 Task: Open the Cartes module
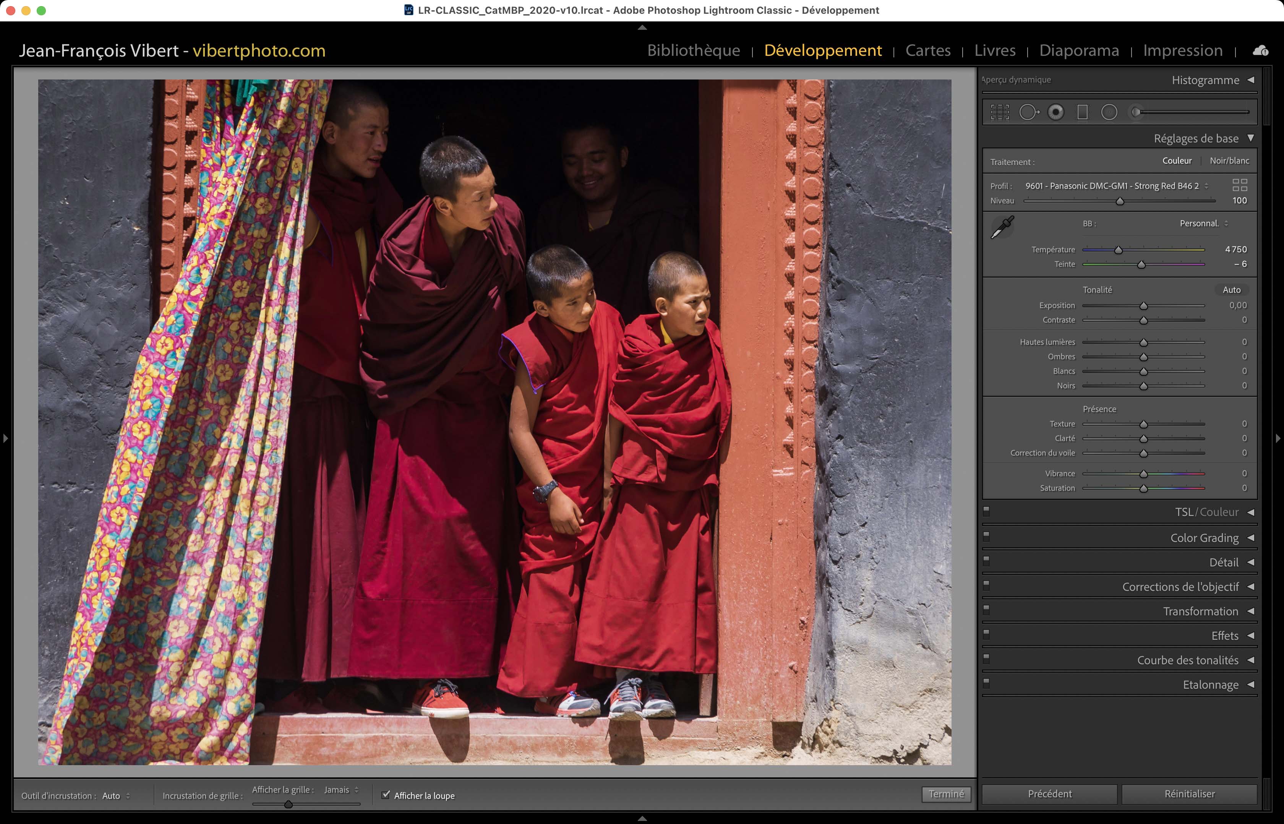928,50
